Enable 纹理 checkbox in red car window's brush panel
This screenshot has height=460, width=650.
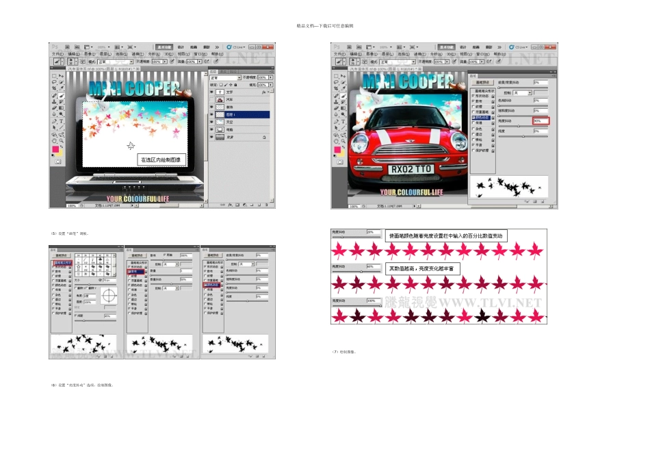pyautogui.click(x=473, y=107)
